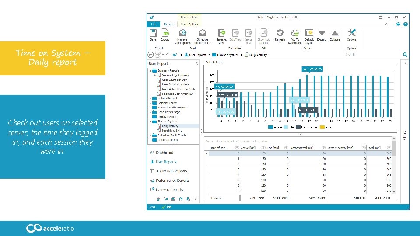Viewport: 420px width, 236px height.
Task: Expand the Concurrent Usage folder
Action: click(x=150, y=112)
